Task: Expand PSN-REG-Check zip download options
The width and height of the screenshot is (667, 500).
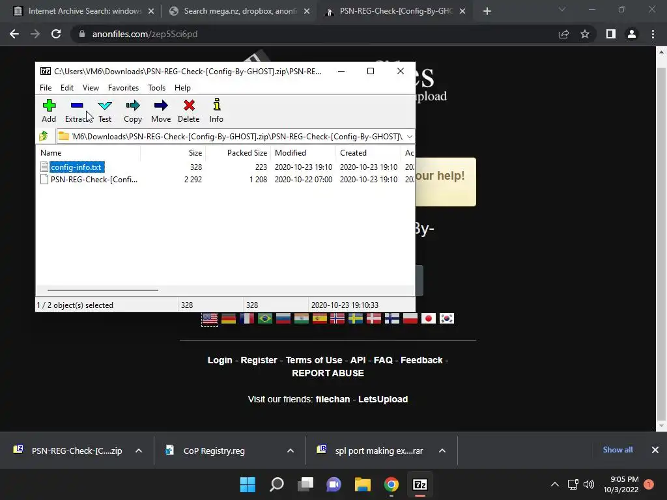Action: coord(139,451)
